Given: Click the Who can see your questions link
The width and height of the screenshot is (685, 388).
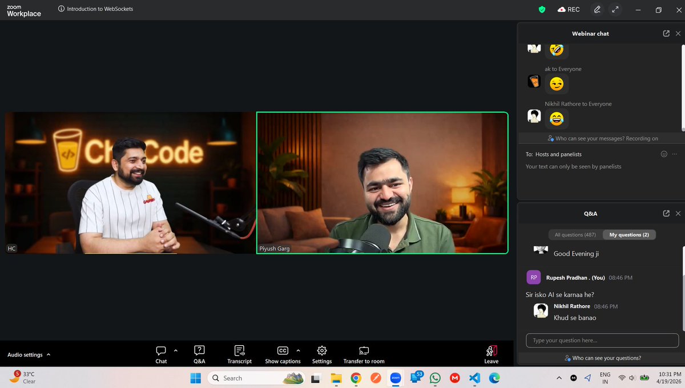Looking at the screenshot, I should [602, 357].
